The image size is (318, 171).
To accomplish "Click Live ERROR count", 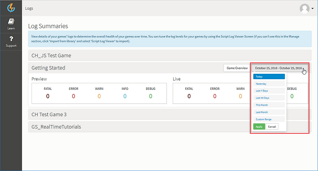I will pos(215,96).
